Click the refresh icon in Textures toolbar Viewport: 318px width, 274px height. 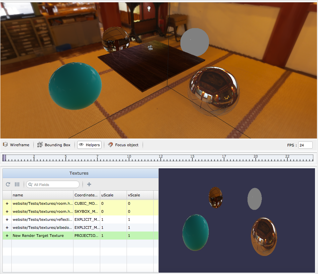tap(8, 184)
